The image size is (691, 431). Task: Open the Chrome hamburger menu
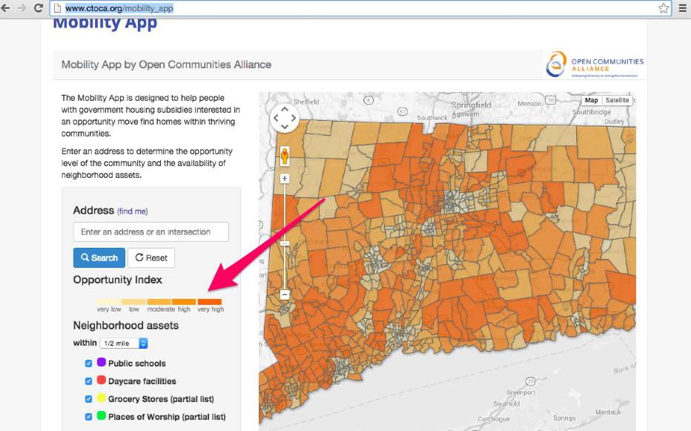[x=683, y=8]
